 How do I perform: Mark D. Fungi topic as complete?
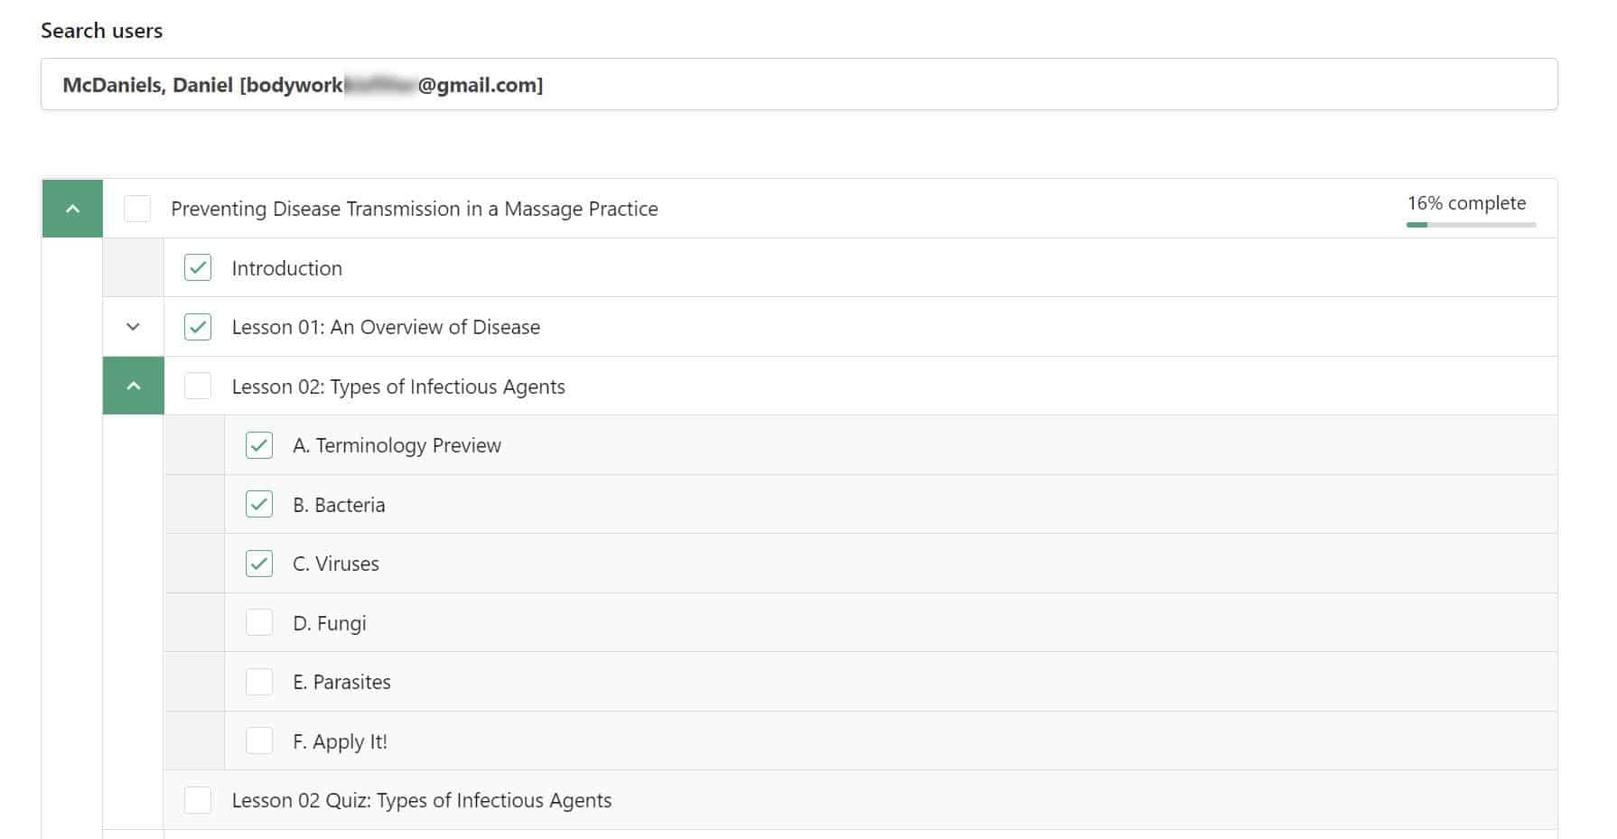click(259, 623)
